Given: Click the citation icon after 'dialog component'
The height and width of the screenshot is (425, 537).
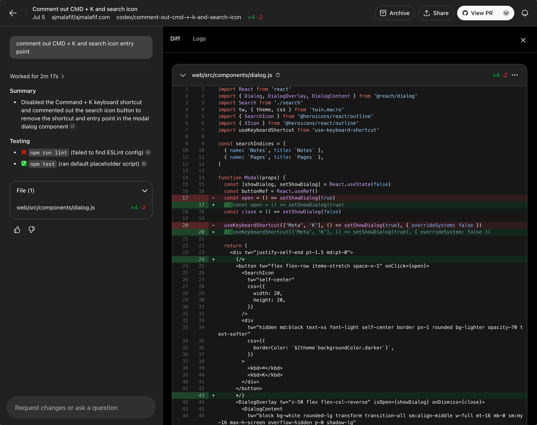Looking at the screenshot, I should click(73, 126).
